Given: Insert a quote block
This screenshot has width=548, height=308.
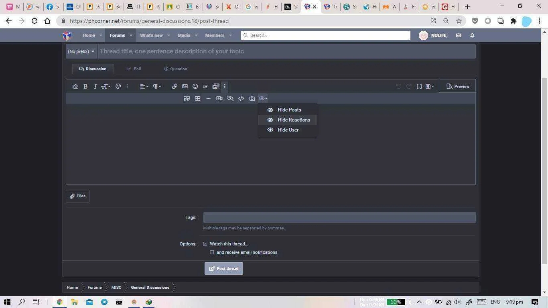Looking at the screenshot, I should pos(187,98).
